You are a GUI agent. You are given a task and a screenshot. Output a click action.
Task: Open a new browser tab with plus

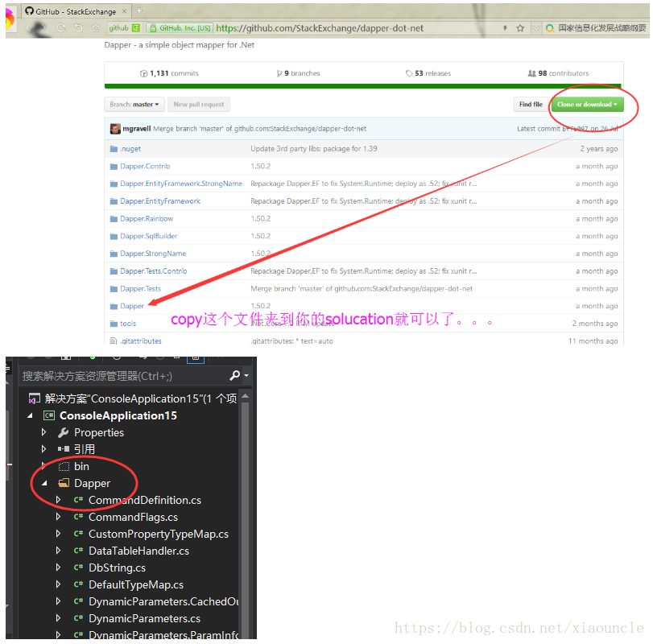(139, 10)
